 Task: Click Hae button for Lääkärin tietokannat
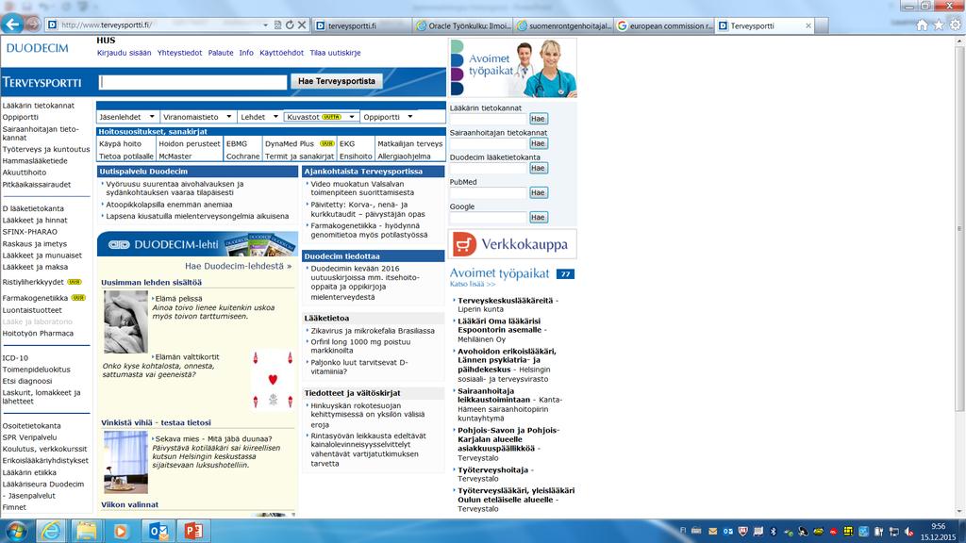(x=538, y=119)
